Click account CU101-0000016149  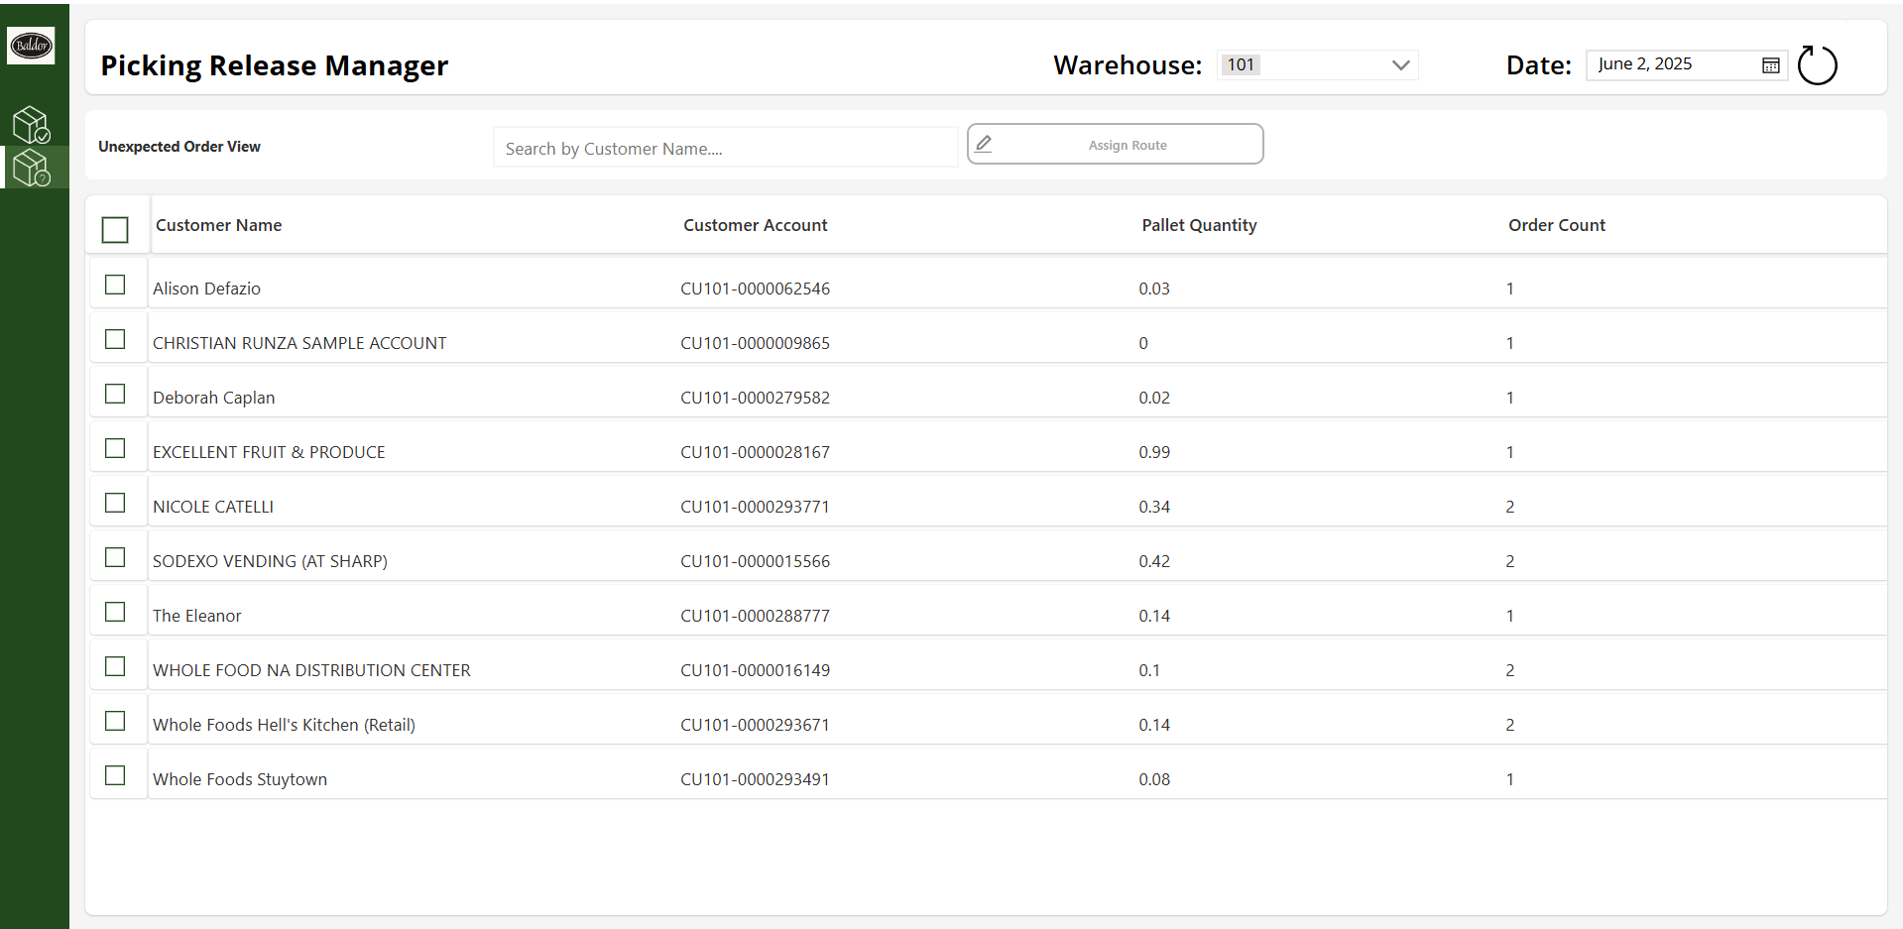(x=755, y=670)
